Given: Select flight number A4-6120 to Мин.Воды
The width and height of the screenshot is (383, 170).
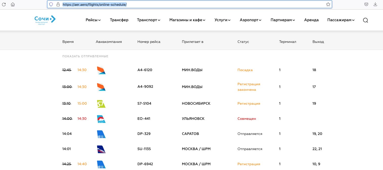Looking at the screenshot, I should tap(145, 70).
